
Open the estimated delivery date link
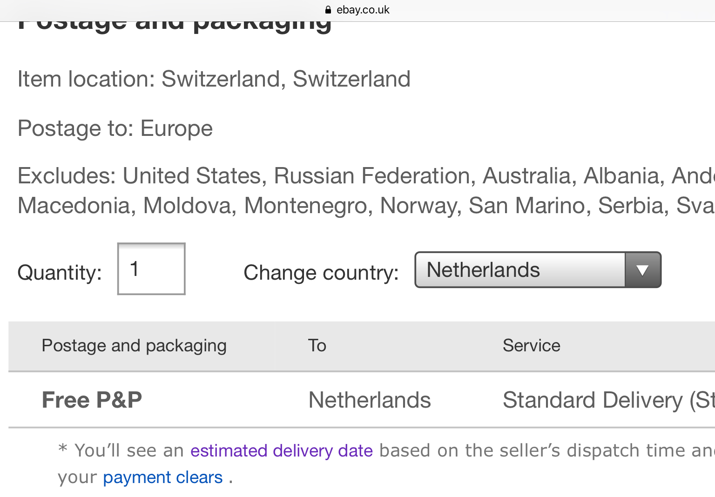pyautogui.click(x=282, y=450)
